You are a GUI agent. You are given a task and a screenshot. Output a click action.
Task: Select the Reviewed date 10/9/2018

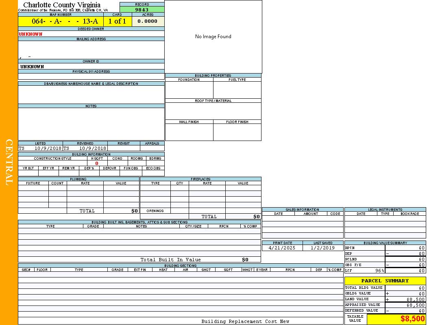tap(92, 149)
